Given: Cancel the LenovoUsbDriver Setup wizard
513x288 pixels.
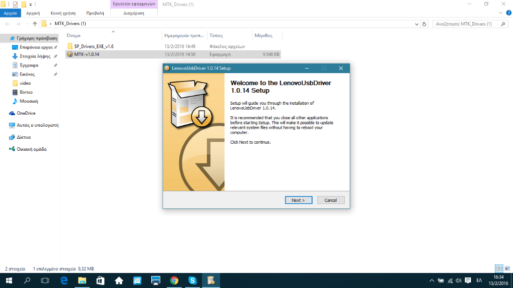Looking at the screenshot, I should pos(331,200).
